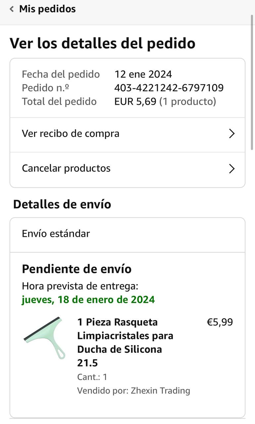Click the Pendiente de envío status heading
Screen dimensions: 255x424
coord(77,269)
